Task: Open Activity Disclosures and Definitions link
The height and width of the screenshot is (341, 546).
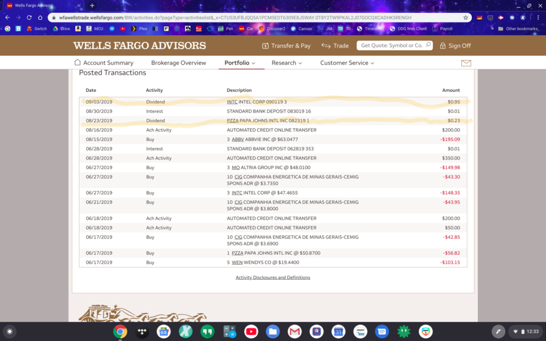Action: pyautogui.click(x=272, y=277)
